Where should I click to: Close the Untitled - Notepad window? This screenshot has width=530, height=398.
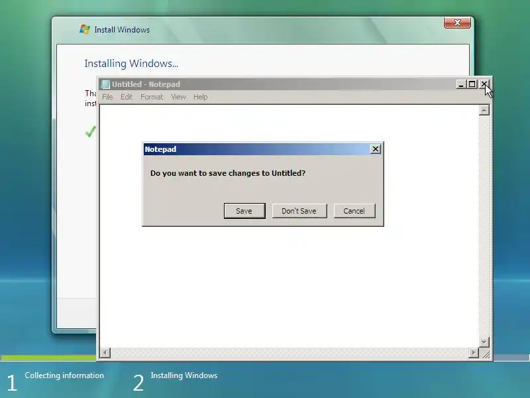[484, 84]
